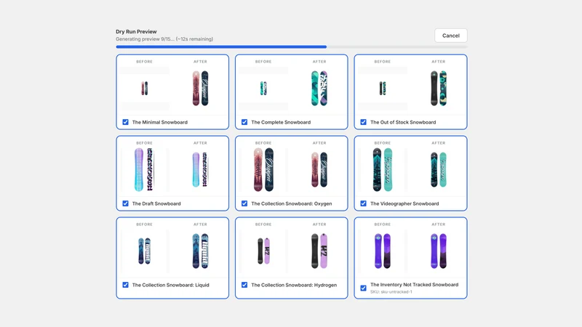Open Inventory Not Tracked Snowboard before image
The image size is (582, 327).
383,251
